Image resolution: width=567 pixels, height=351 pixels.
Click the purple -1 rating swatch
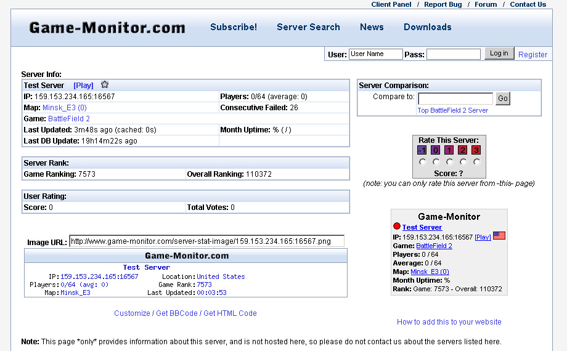pyautogui.click(x=422, y=150)
